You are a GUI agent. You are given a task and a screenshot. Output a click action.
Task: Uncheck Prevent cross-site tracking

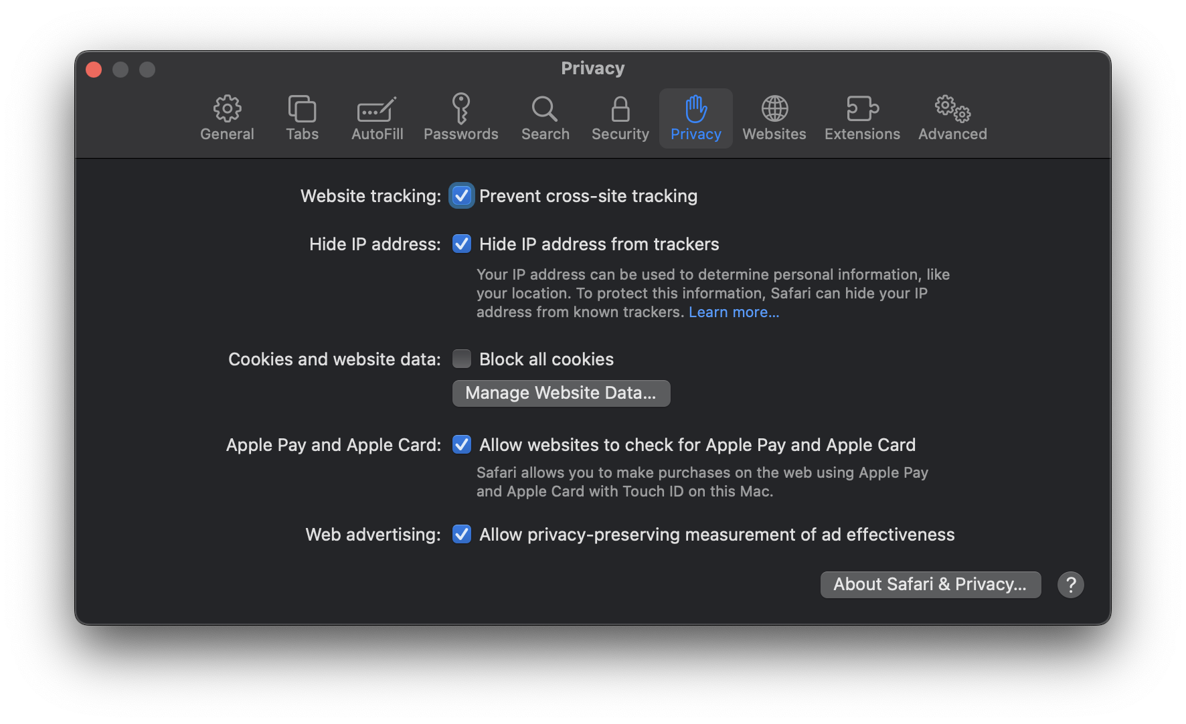(461, 195)
